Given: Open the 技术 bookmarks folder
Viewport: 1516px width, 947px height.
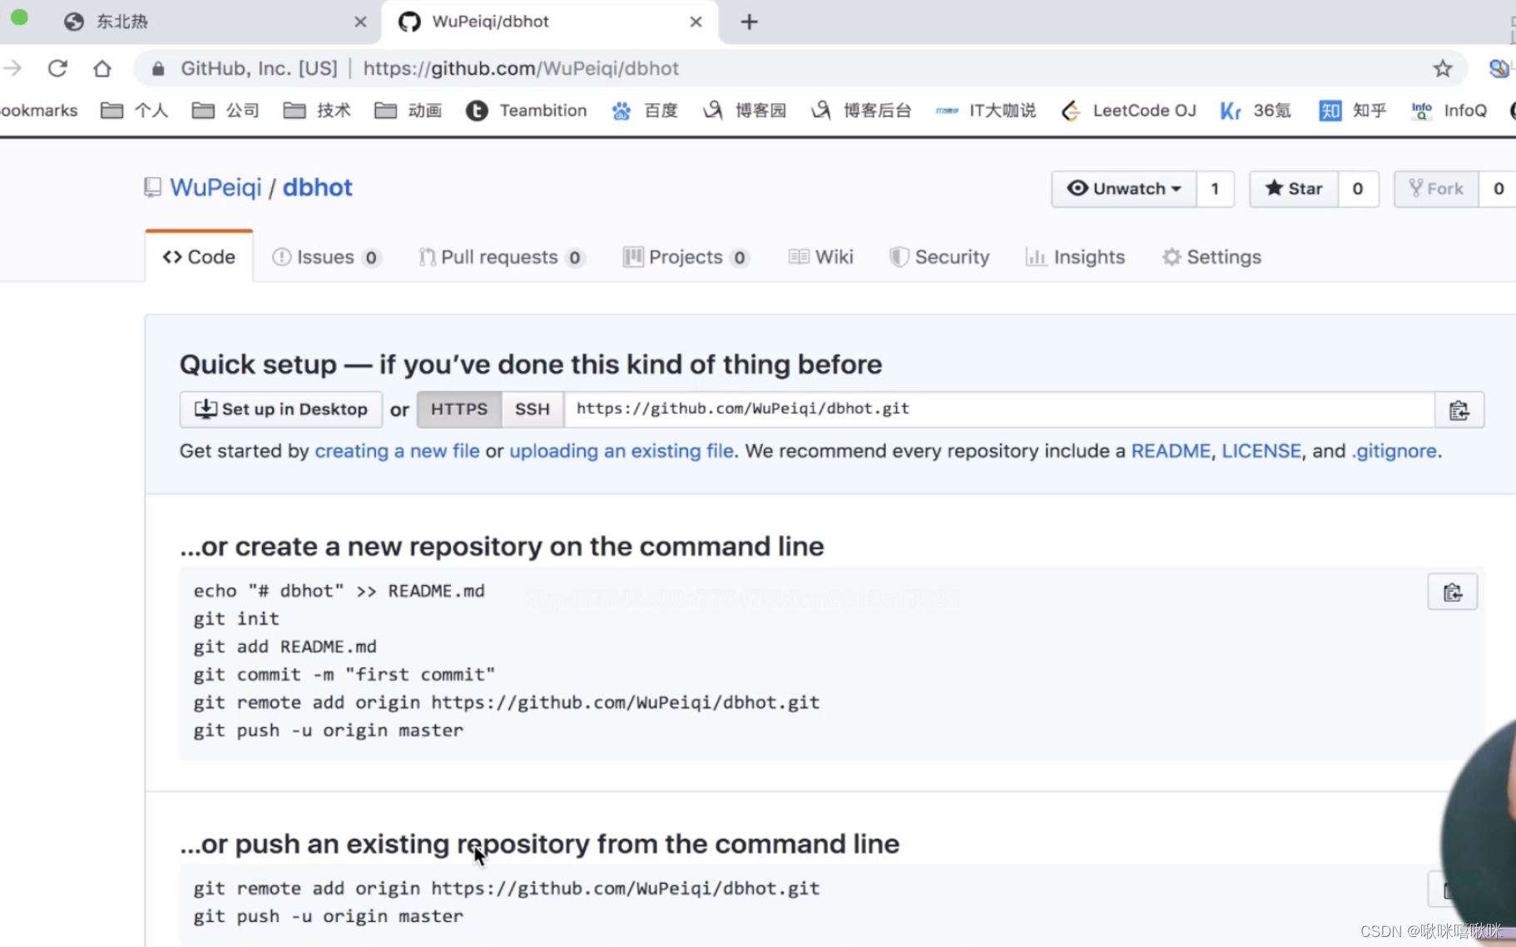Looking at the screenshot, I should [x=317, y=111].
